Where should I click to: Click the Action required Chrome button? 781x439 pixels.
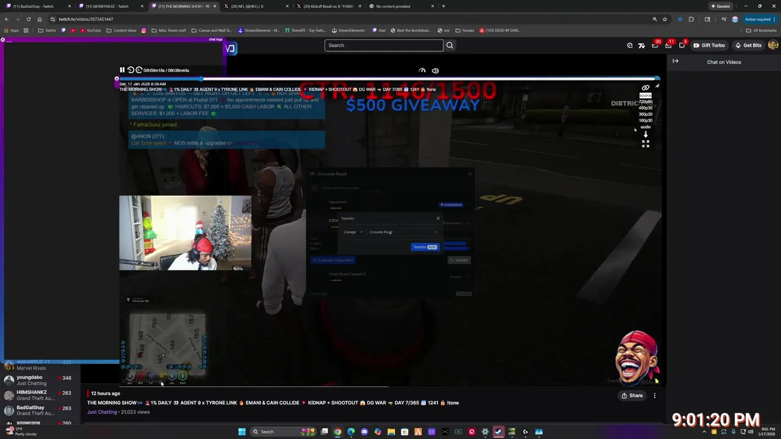point(758,19)
